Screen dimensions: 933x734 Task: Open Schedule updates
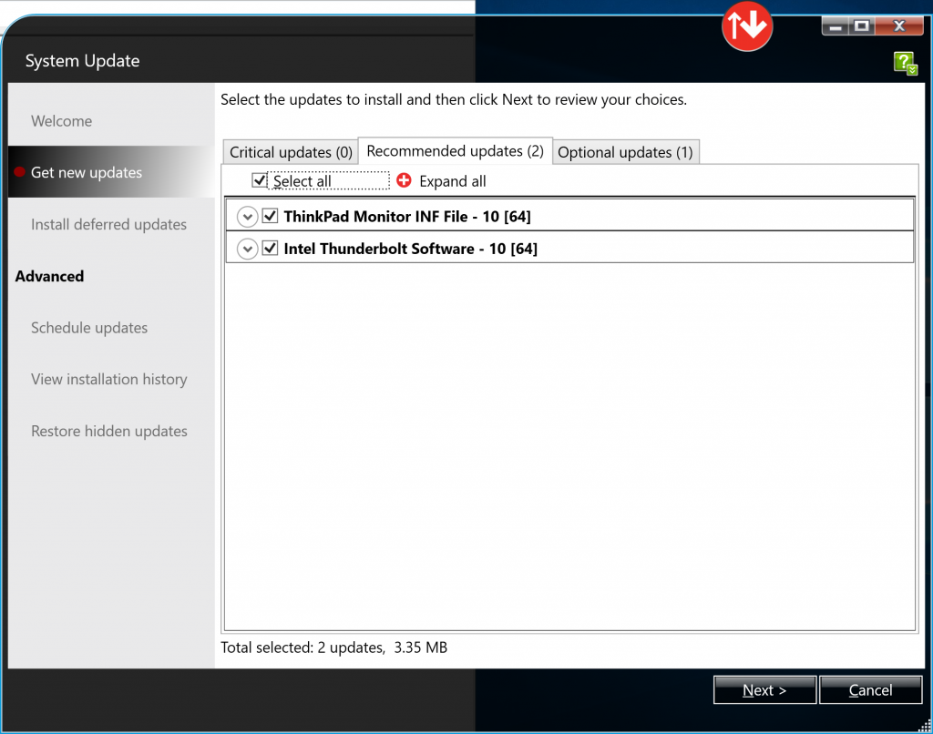click(x=89, y=328)
